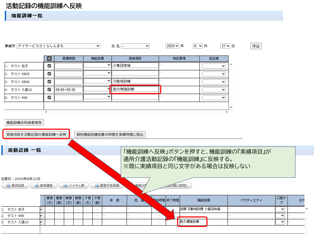Screen dimensions: 314x237
Task: Toggle the checkbox for テスト 入居10 in 機能訓練一覧
Action: [49, 90]
